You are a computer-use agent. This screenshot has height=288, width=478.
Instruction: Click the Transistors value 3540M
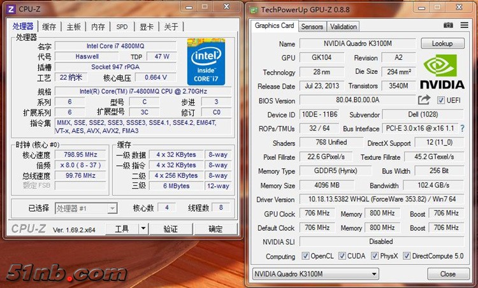pos(399,86)
